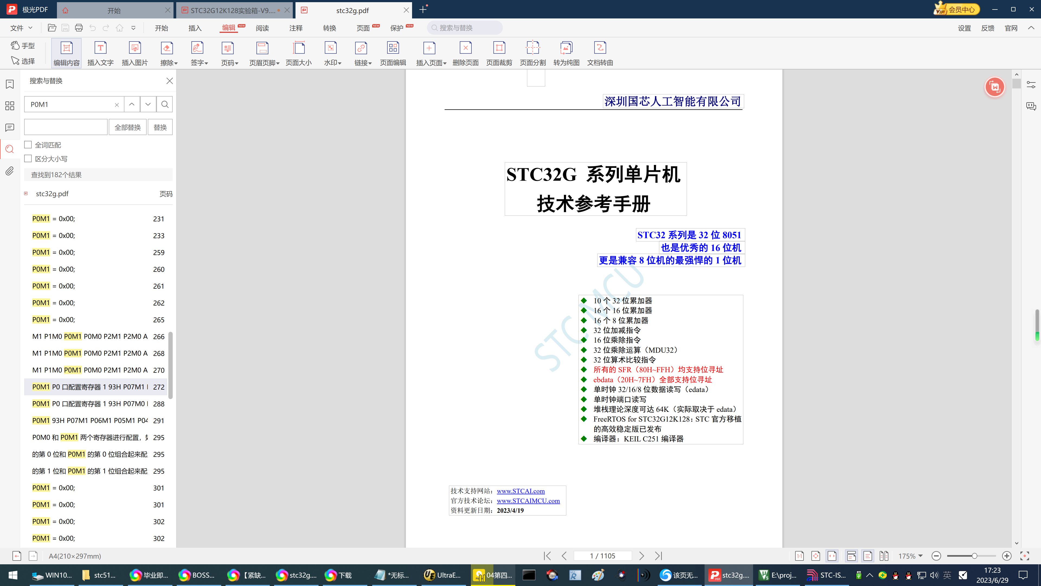Click the zoom in plus button
This screenshot has width=1041, height=586.
coord(1007,556)
